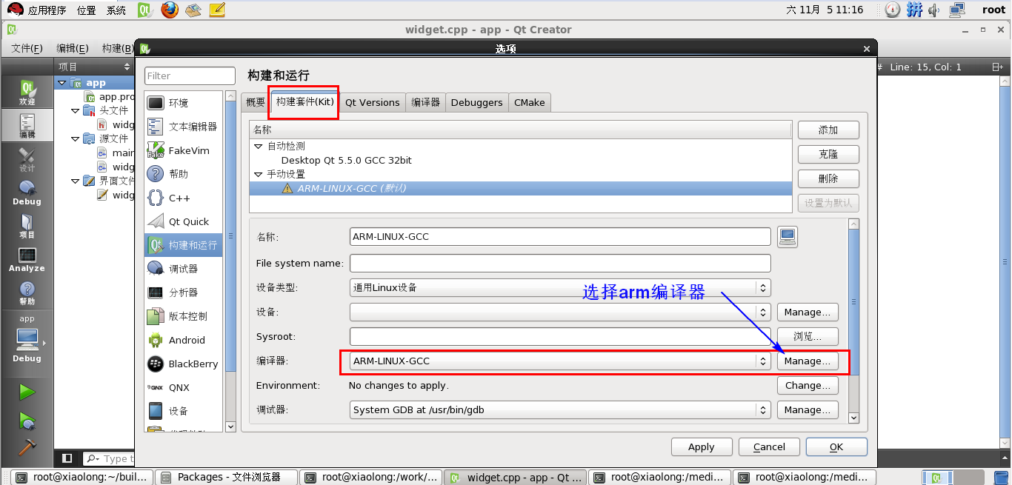1012x485 pixels.
Task: Switch to the Overview tab
Action: pyautogui.click(x=256, y=103)
